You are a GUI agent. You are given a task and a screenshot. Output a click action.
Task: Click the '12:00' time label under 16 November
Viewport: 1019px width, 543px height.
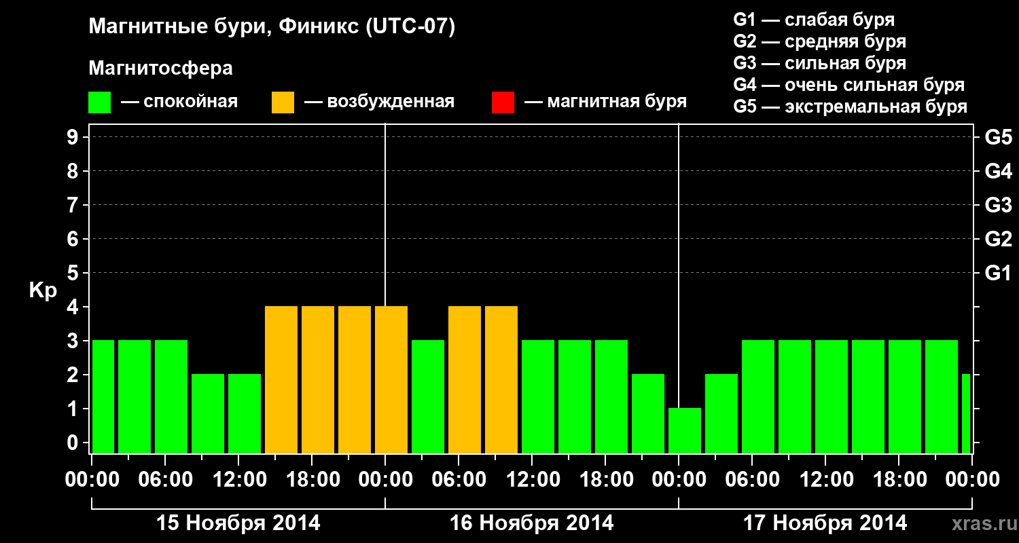(532, 480)
